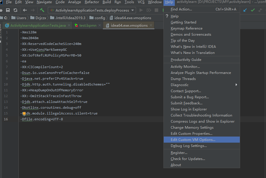Select Submit Feedback
Image resolution: width=266 pixels, height=178 pixels.
(202, 103)
